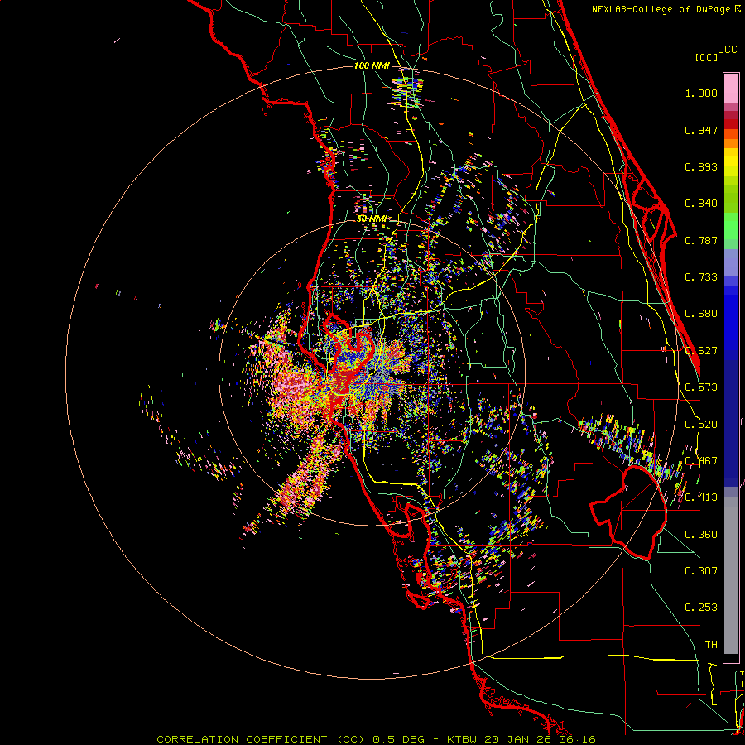Pick the bright blue swatch near 0.680
This screenshot has width=745, height=745.
(x=731, y=319)
